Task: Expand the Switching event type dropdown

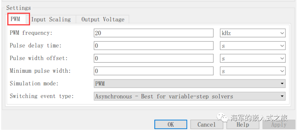Action: pyautogui.click(x=189, y=96)
